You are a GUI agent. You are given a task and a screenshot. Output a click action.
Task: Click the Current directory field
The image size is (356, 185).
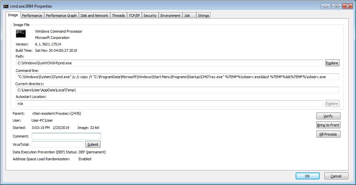tap(177, 90)
